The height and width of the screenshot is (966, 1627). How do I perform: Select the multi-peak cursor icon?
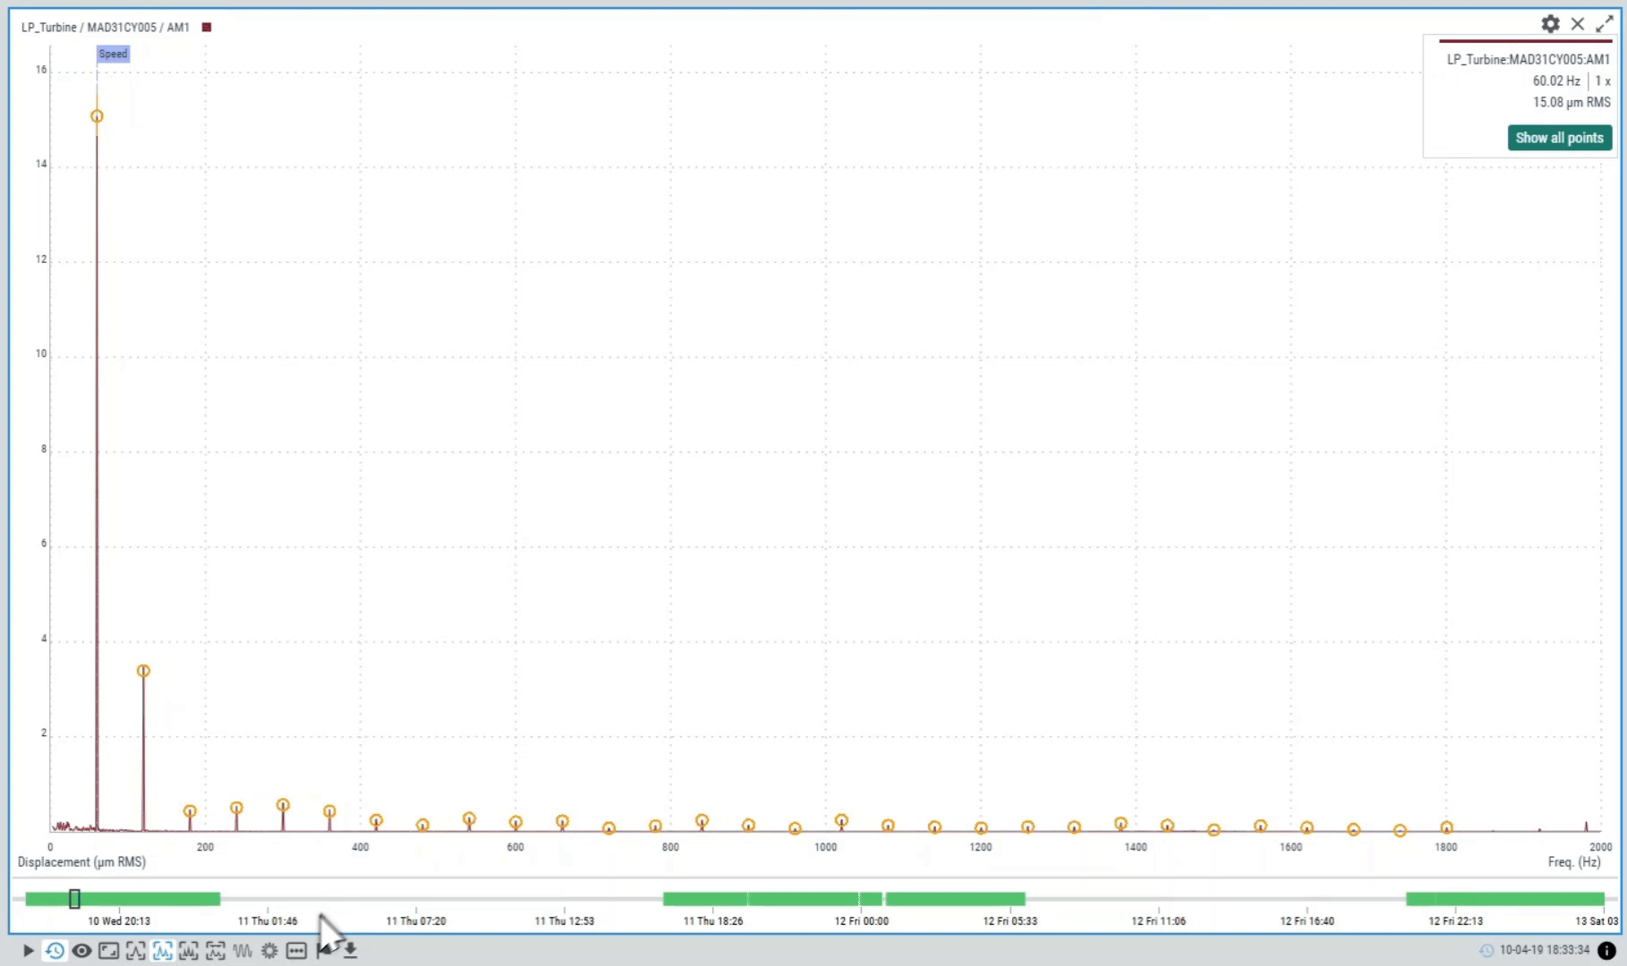[x=189, y=951]
